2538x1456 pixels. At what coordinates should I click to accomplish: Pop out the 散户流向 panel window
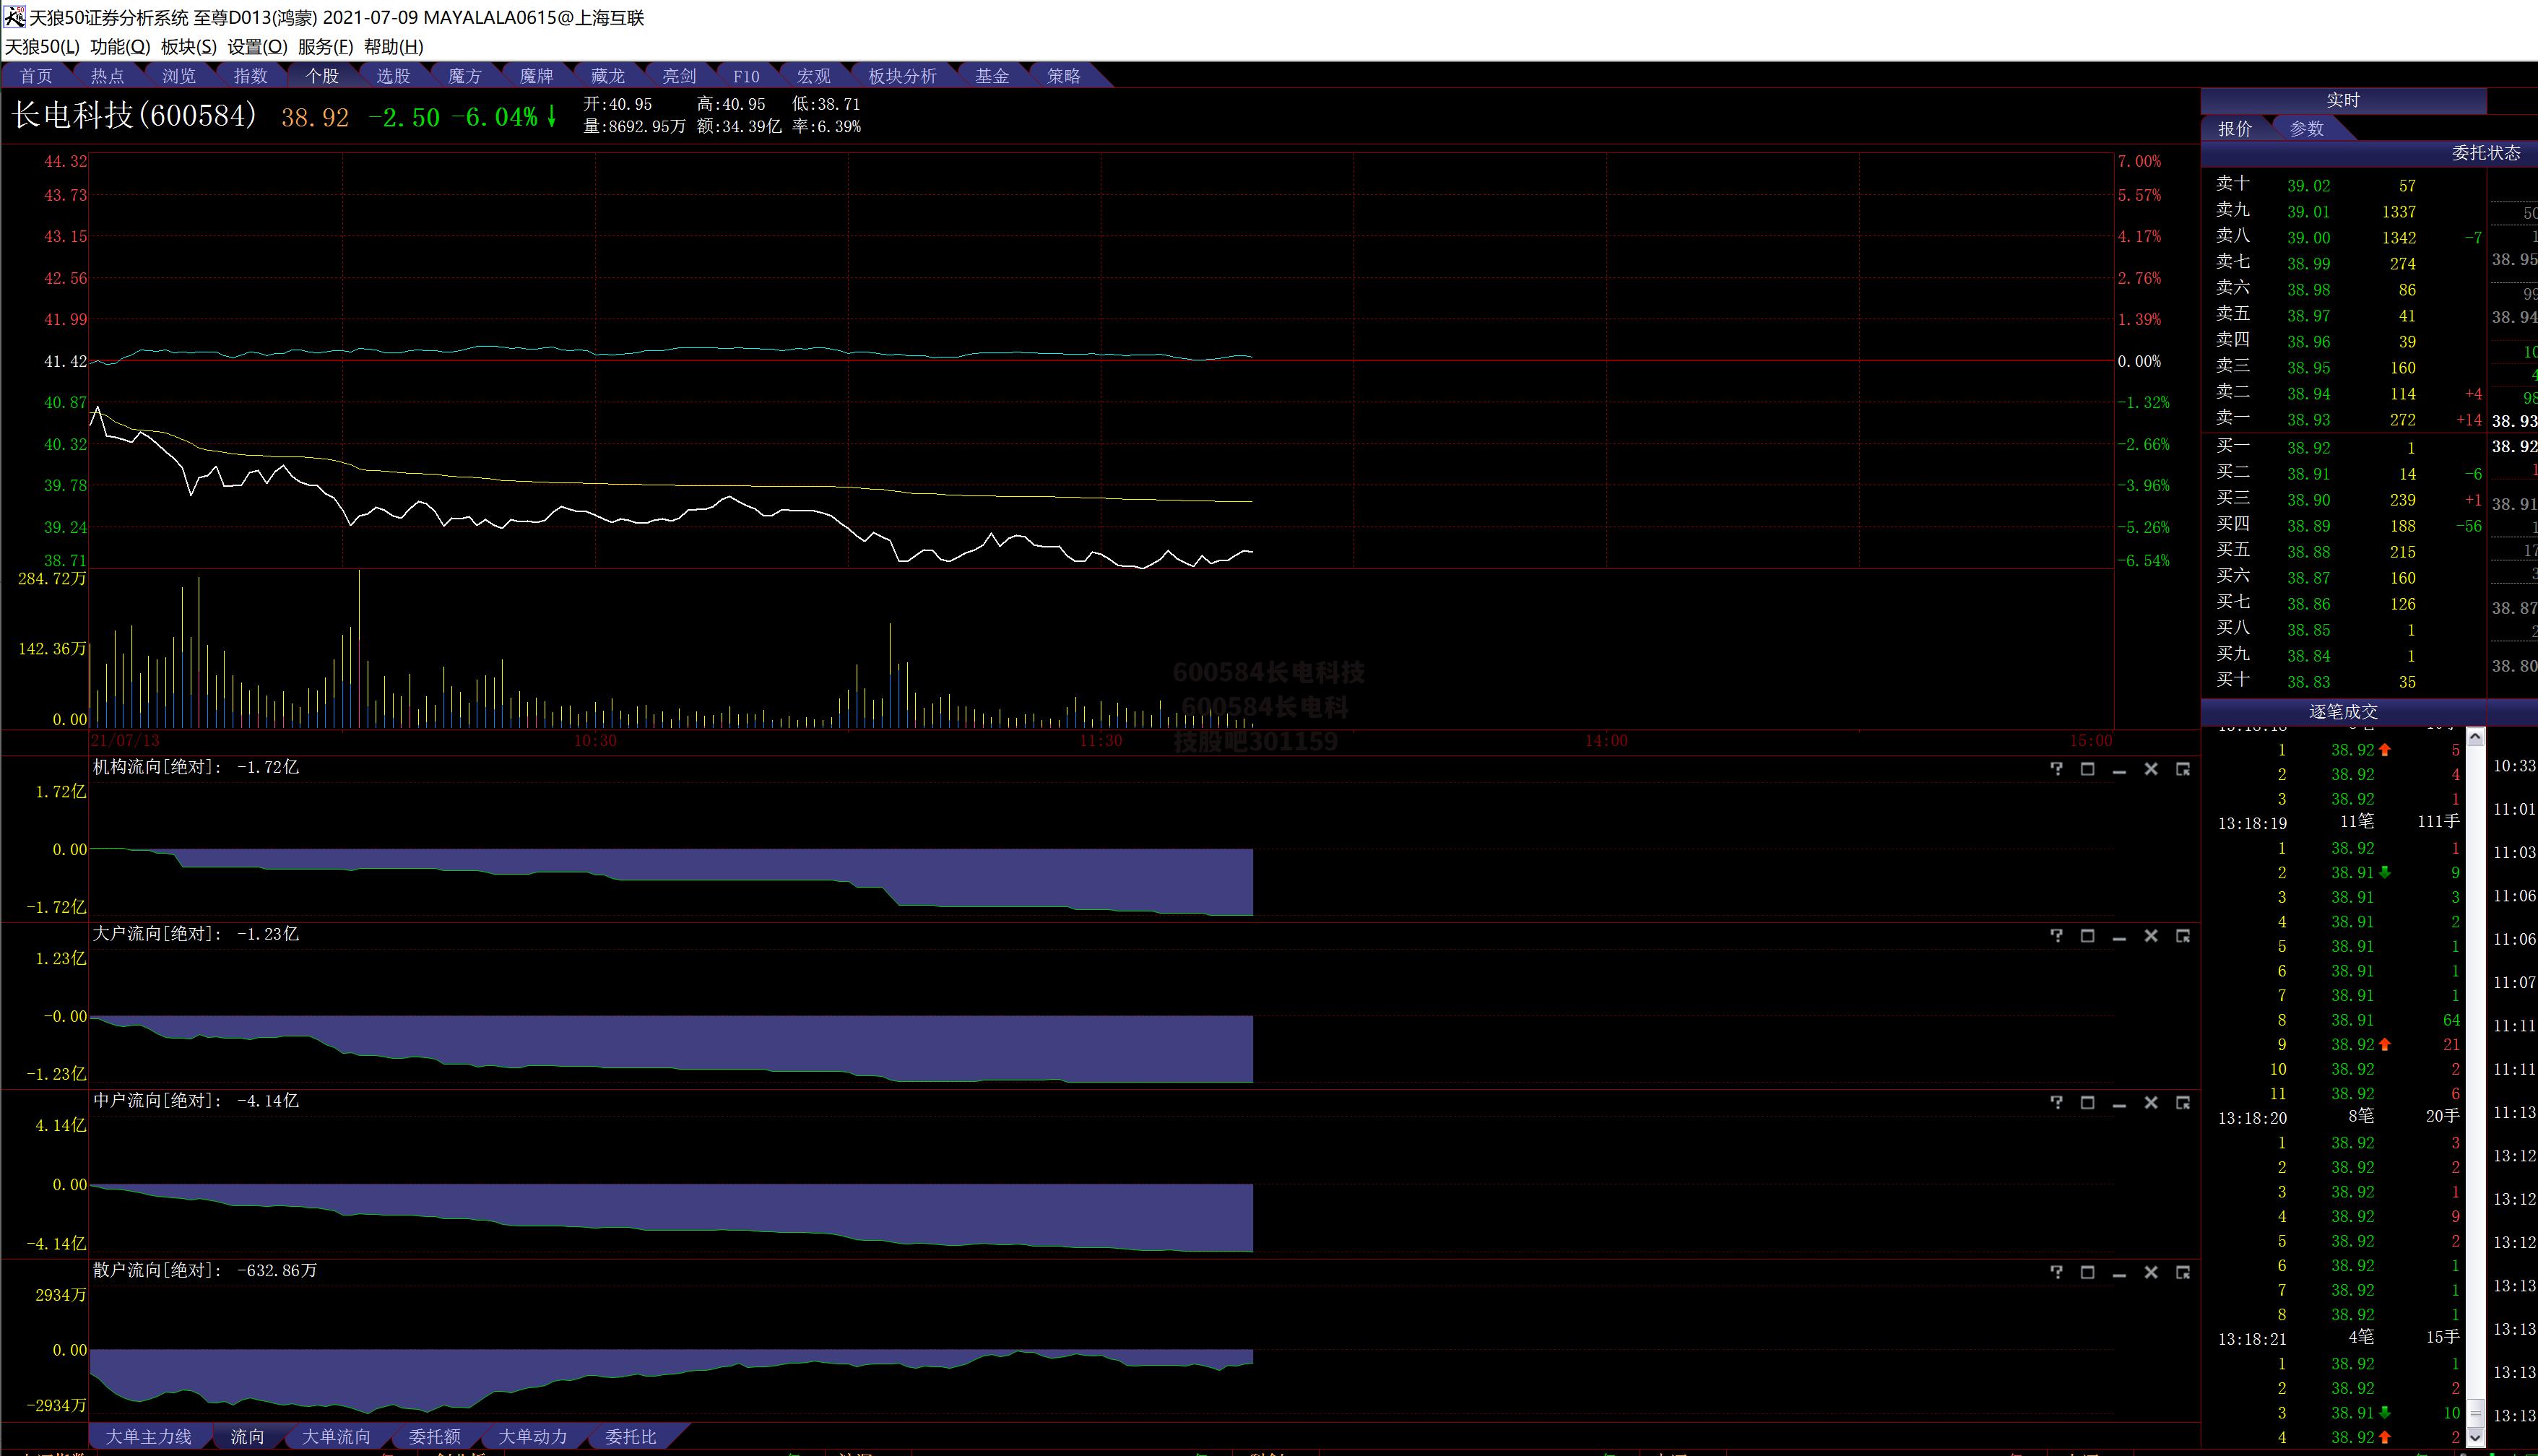coord(2183,1272)
